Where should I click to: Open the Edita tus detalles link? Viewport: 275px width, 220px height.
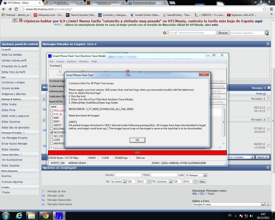tap(12, 55)
